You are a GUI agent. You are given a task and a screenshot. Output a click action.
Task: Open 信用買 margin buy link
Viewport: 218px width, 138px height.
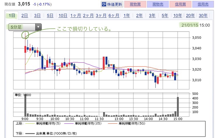(x=180, y=4)
